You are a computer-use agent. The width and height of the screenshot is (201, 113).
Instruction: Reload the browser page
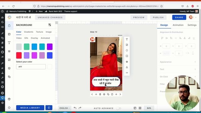(13, 6)
